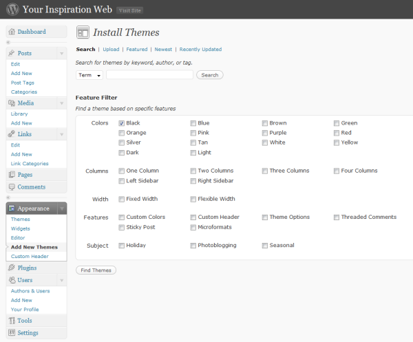Viewport: 413px width, 342px height.
Task: Uncheck the Black color checkbox
Action: pos(121,123)
